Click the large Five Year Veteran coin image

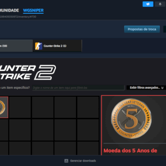click(x=131, y=119)
